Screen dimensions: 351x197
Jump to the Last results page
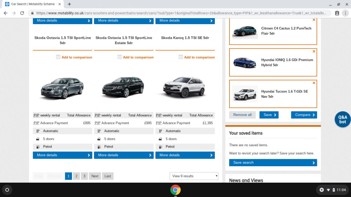pos(108,176)
